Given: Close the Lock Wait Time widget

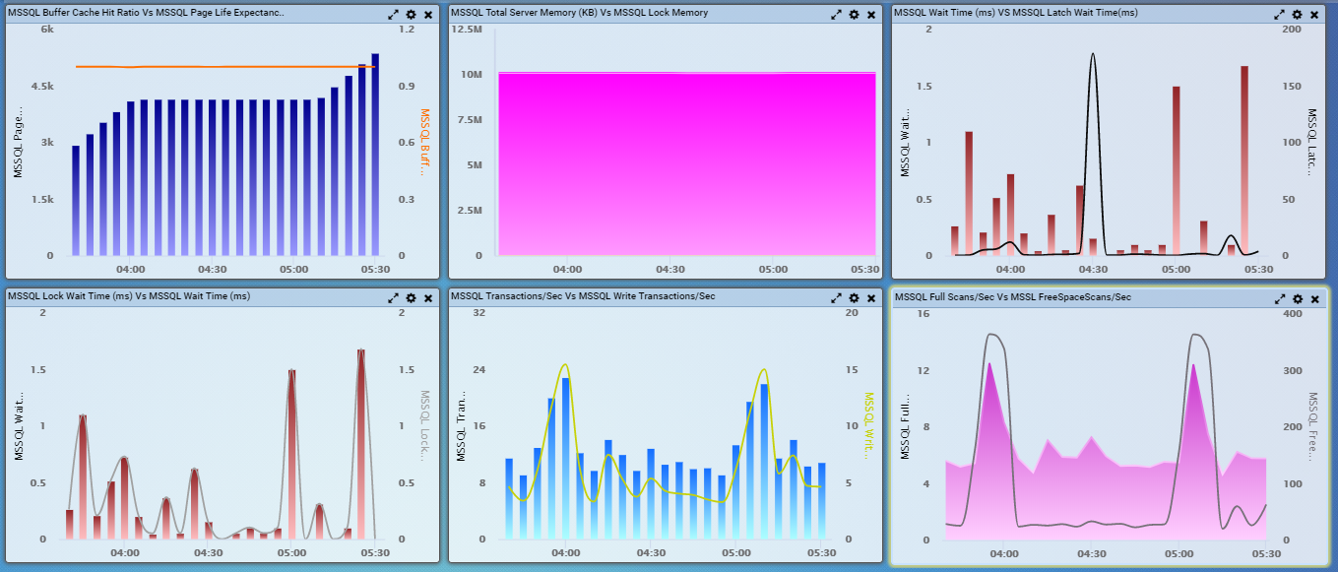Looking at the screenshot, I should (x=427, y=298).
